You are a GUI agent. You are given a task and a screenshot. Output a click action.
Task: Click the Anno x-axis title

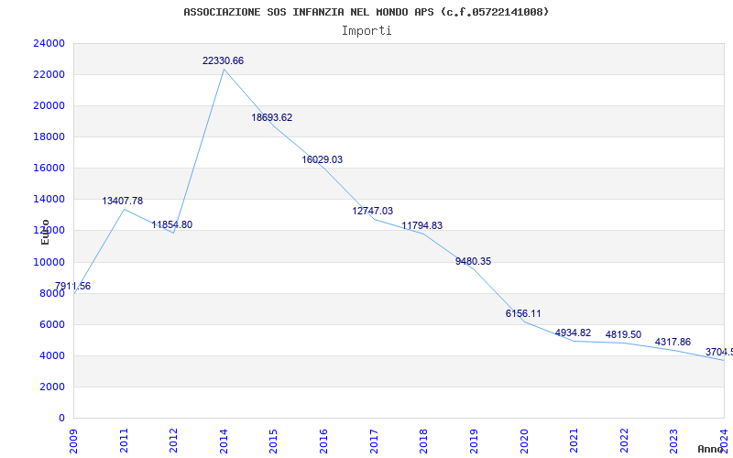[x=711, y=450]
